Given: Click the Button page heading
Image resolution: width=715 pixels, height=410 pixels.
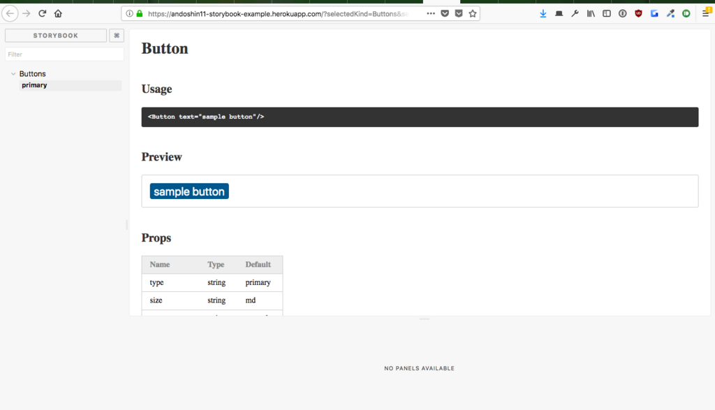Looking at the screenshot, I should (x=165, y=48).
